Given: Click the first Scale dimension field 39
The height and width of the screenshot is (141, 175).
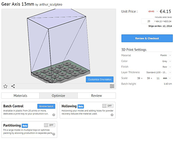Looking at the screenshot, I should (x=139, y=78).
